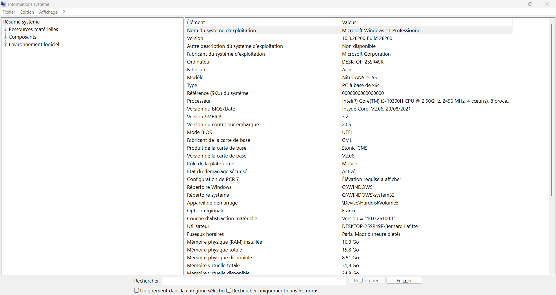
Task: Select the Fuseaux horaires row
Action: [349, 234]
